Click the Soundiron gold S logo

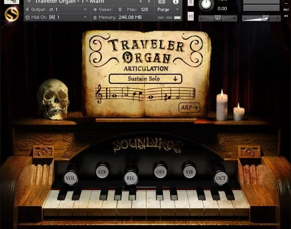click(11, 14)
